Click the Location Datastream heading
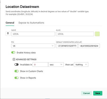 (x=22, y=7)
